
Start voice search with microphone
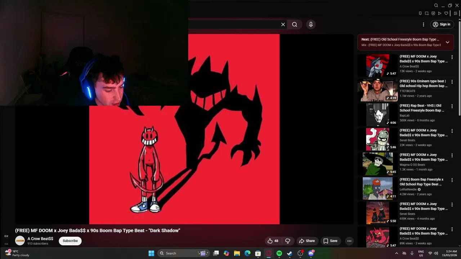[311, 24]
